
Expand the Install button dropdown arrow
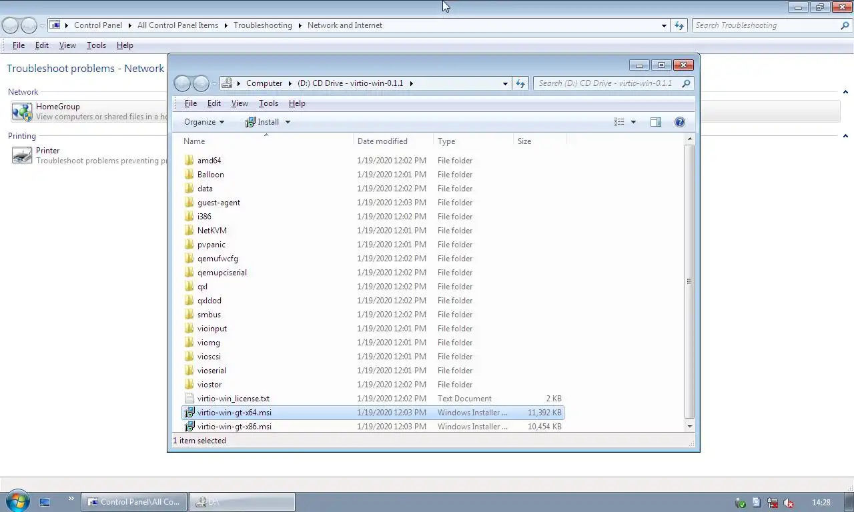point(288,122)
